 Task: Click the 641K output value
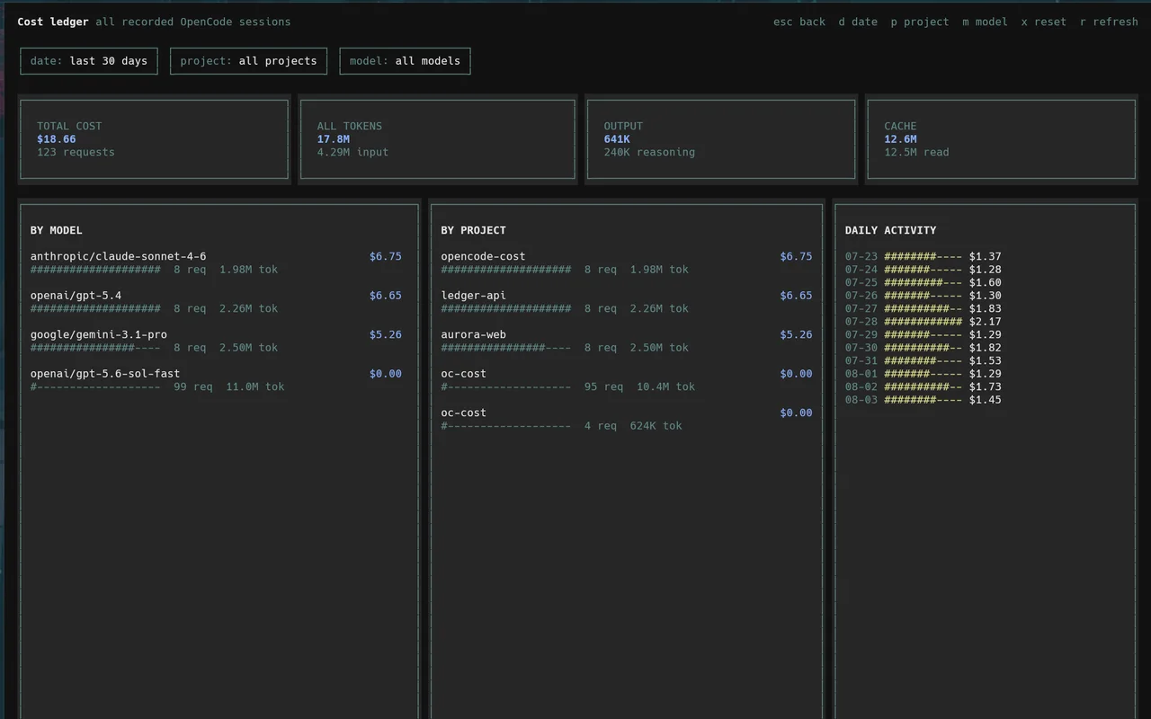pos(617,139)
